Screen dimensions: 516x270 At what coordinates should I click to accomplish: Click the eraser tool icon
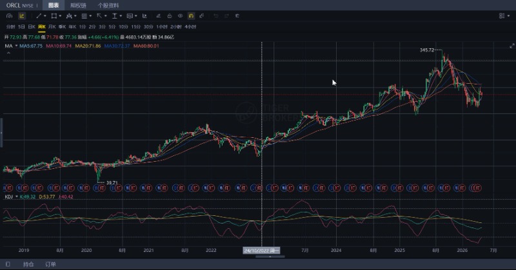(158, 15)
